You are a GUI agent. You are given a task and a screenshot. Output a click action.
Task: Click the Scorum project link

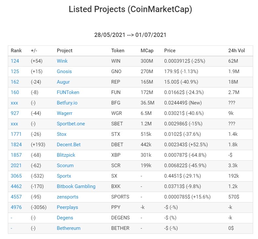pos(65,166)
